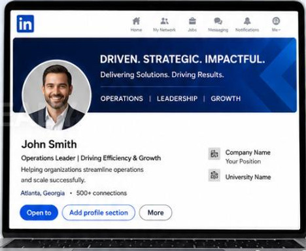
Task: Click the Atlanta, Georgia location link
Action: [42, 193]
